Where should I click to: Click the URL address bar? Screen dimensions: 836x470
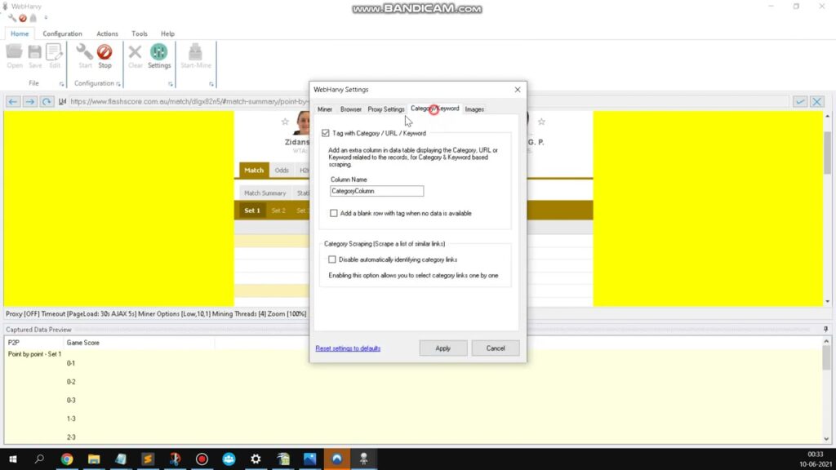tap(429, 101)
